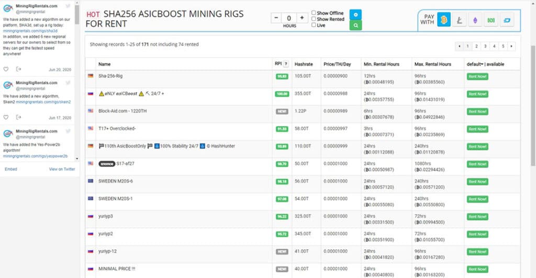Share the Jun 17, 2020 tweet
This screenshot has width=536, height=278.
point(18,118)
